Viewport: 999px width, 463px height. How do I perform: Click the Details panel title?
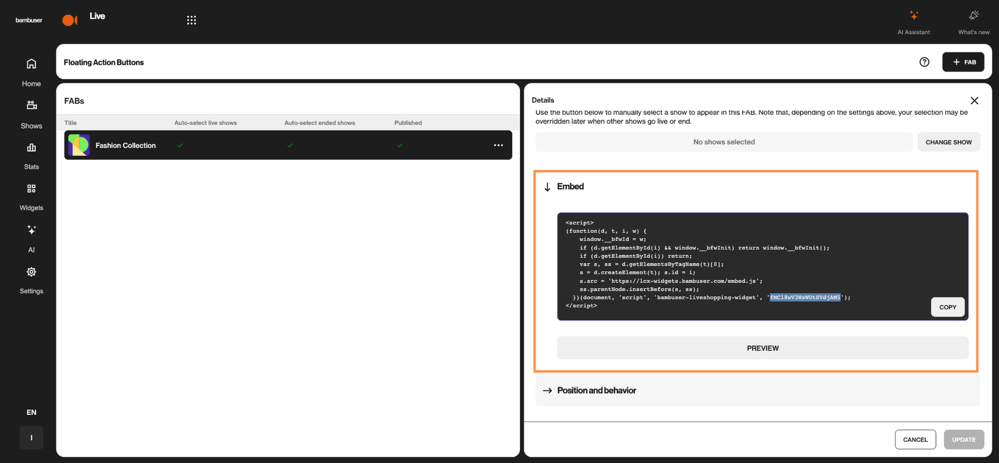coord(543,100)
